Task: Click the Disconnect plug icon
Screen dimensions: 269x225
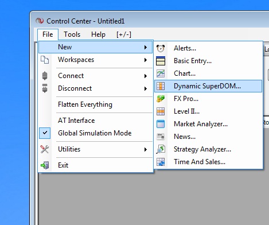Action: (45, 88)
